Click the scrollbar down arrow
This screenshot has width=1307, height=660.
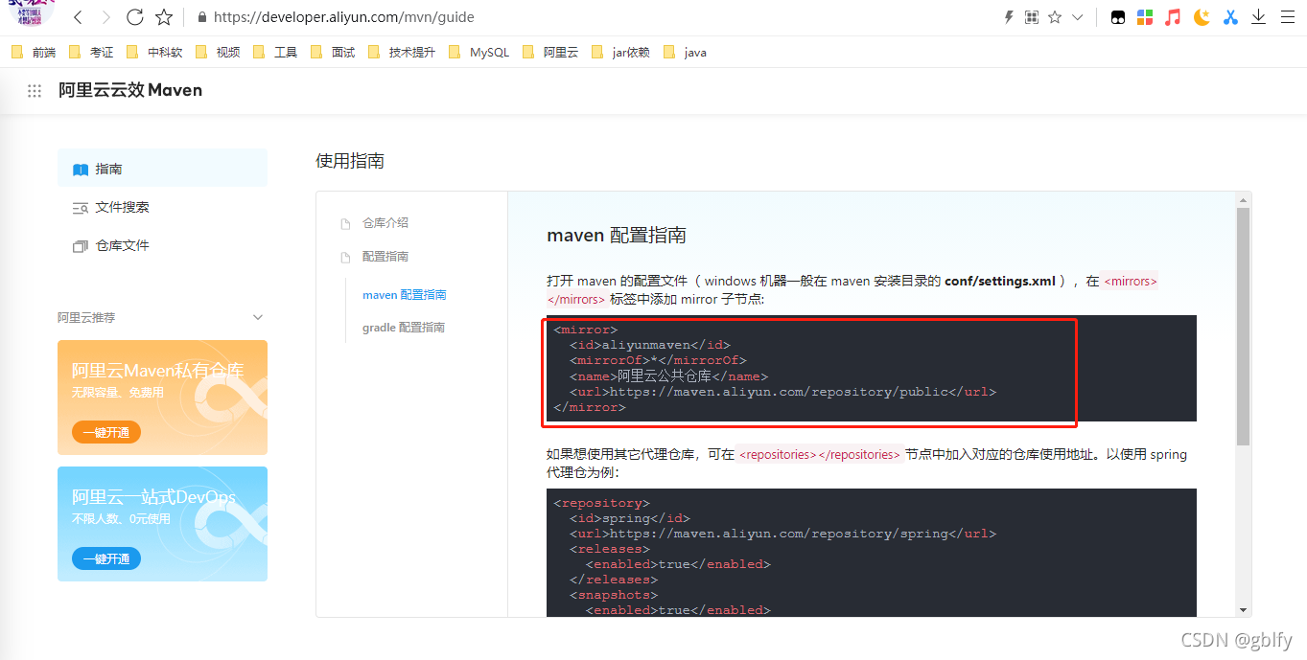point(1243,609)
